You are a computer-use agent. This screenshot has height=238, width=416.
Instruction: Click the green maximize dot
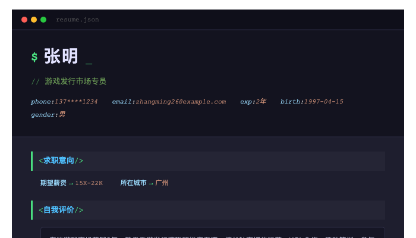43,20
